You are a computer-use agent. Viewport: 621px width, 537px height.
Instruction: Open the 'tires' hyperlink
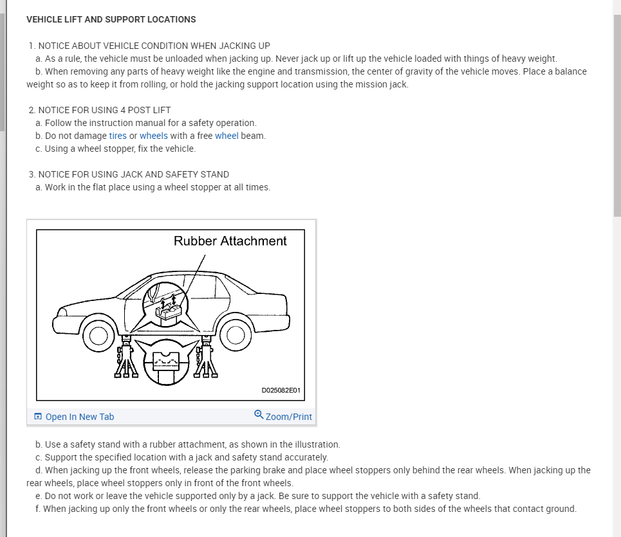pos(118,136)
